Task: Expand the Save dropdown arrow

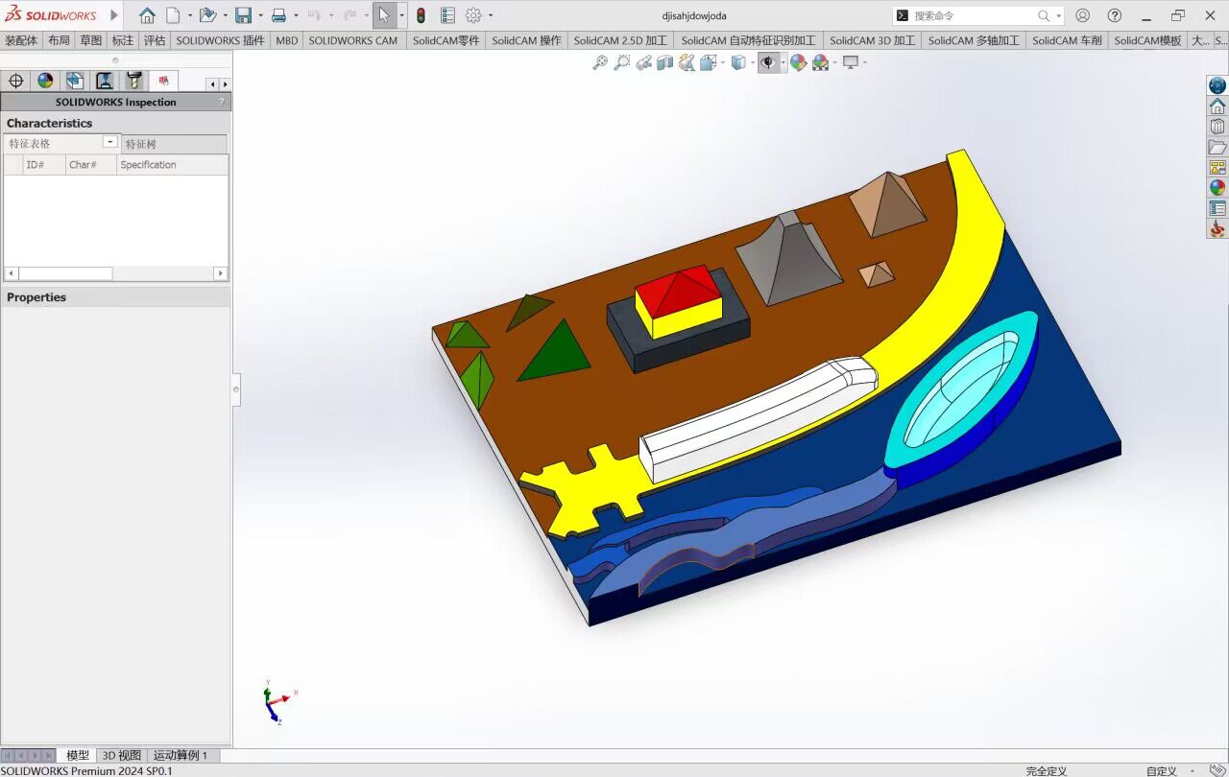Action: (260, 15)
